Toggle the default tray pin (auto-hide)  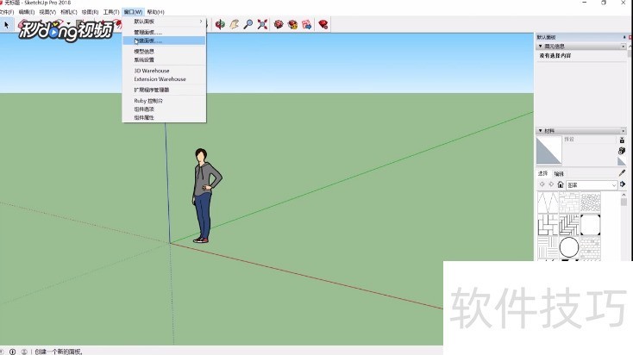(624, 37)
